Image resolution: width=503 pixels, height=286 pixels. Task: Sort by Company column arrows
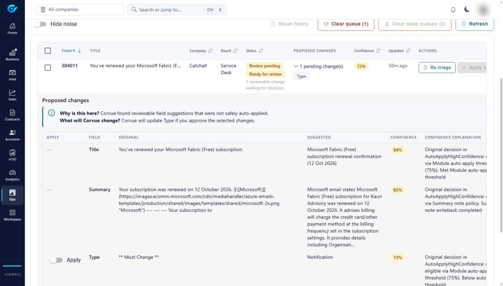click(x=210, y=51)
